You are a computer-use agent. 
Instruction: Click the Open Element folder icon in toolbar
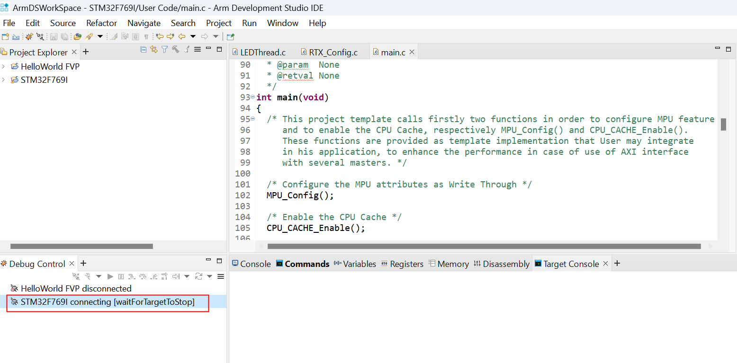tap(78, 36)
